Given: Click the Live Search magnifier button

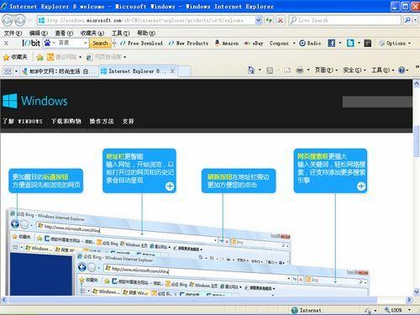Looking at the screenshot, I should click(407, 20).
